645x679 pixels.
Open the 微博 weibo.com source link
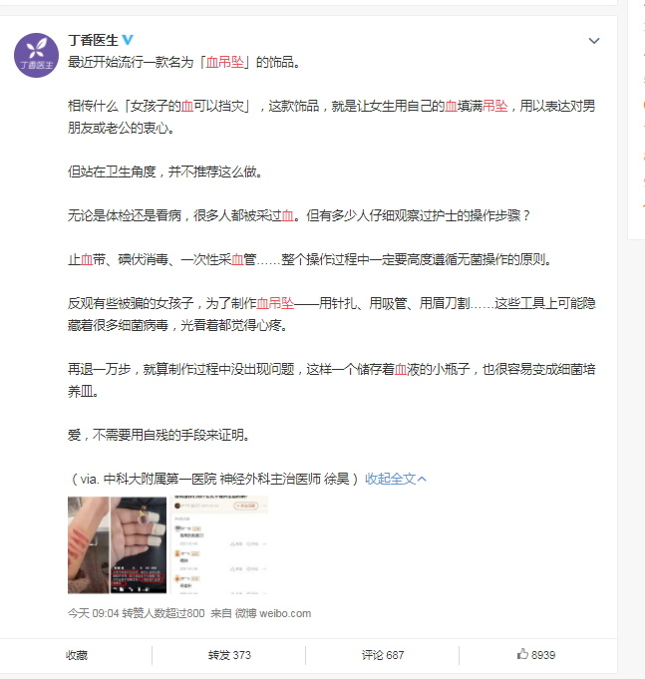(x=273, y=613)
